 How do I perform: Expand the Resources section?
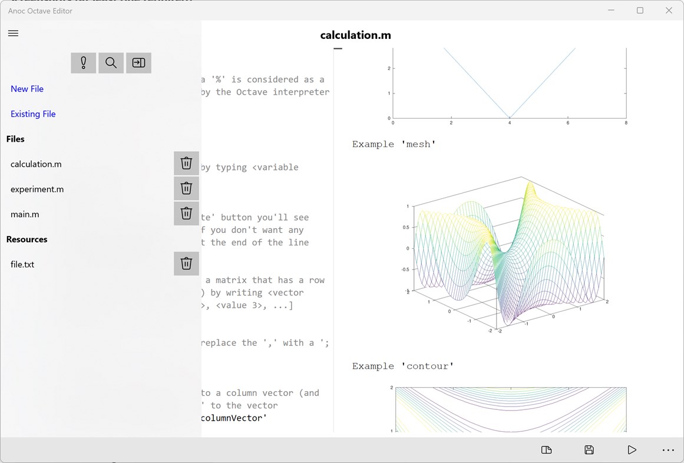click(x=28, y=239)
